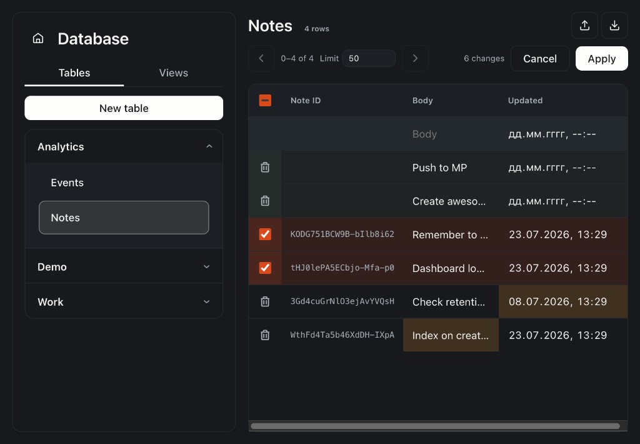Delete the Create aweso... row
The height and width of the screenshot is (444, 640).
pos(265,201)
